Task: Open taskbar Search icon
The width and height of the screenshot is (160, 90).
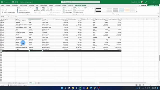Action: [x=65, y=88]
